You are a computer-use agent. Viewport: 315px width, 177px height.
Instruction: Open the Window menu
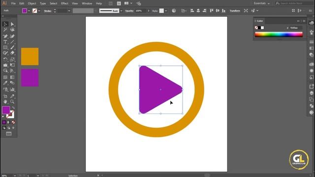[x=87, y=3]
